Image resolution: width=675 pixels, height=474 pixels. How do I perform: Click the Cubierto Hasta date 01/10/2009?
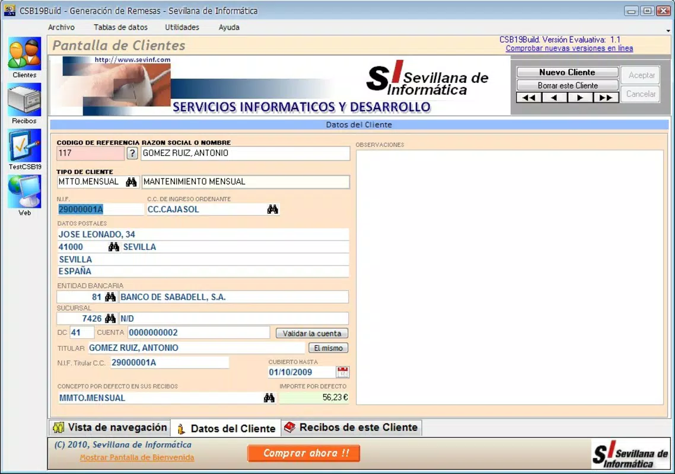[301, 372]
